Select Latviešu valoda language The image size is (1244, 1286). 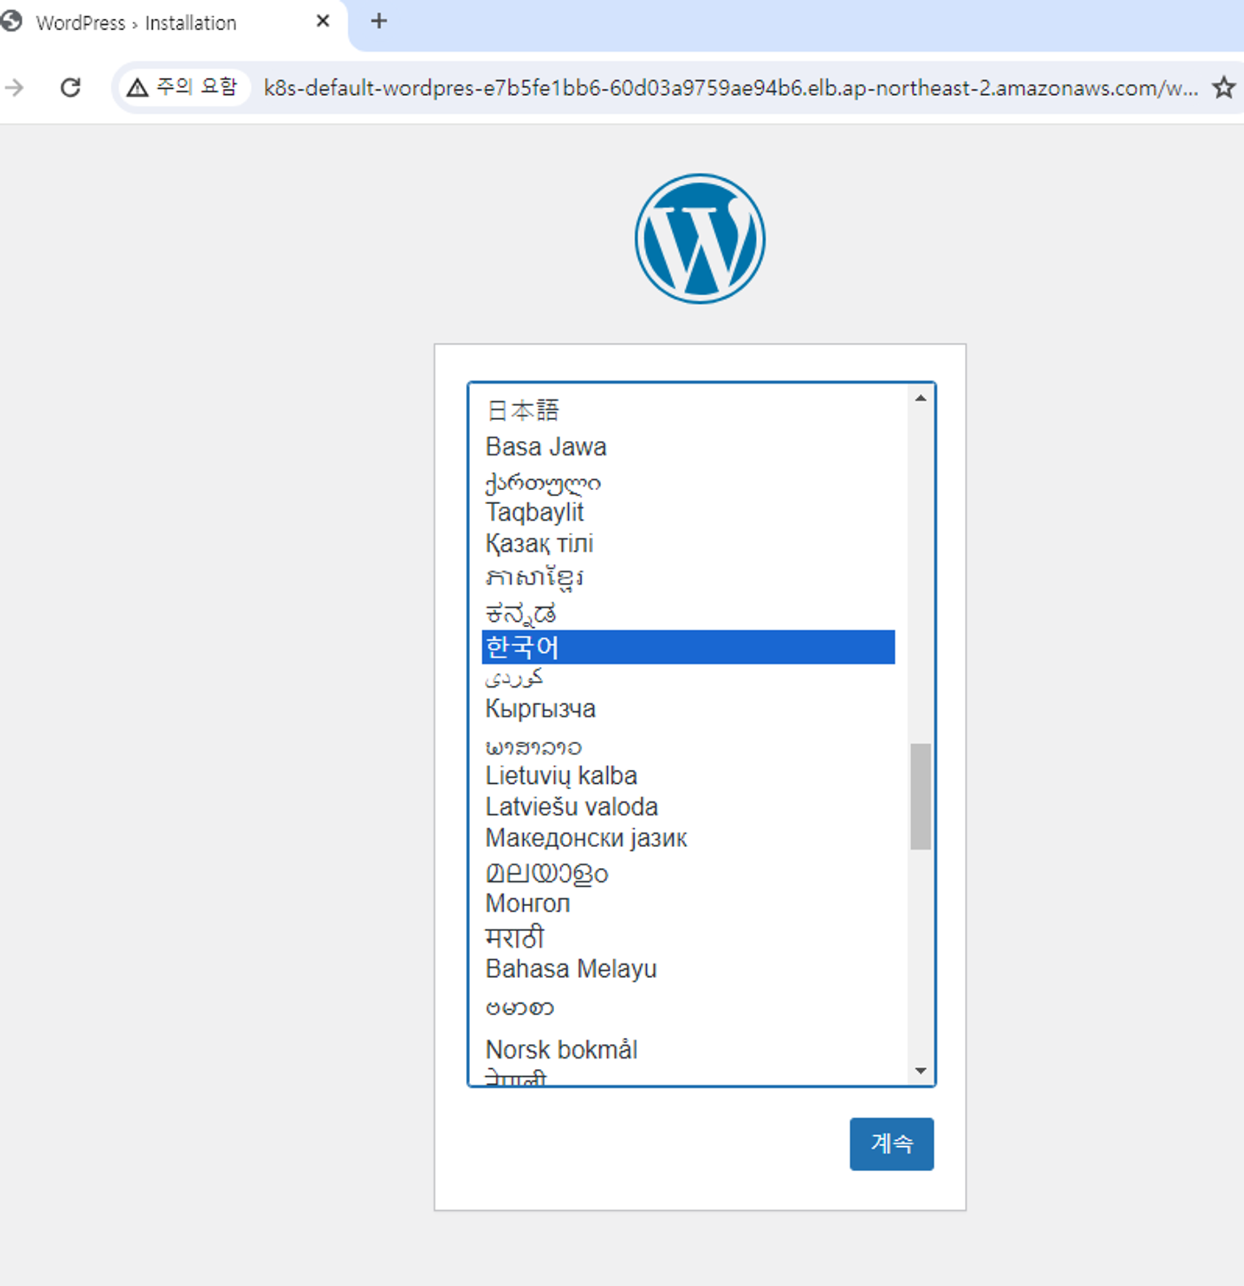(x=689, y=807)
